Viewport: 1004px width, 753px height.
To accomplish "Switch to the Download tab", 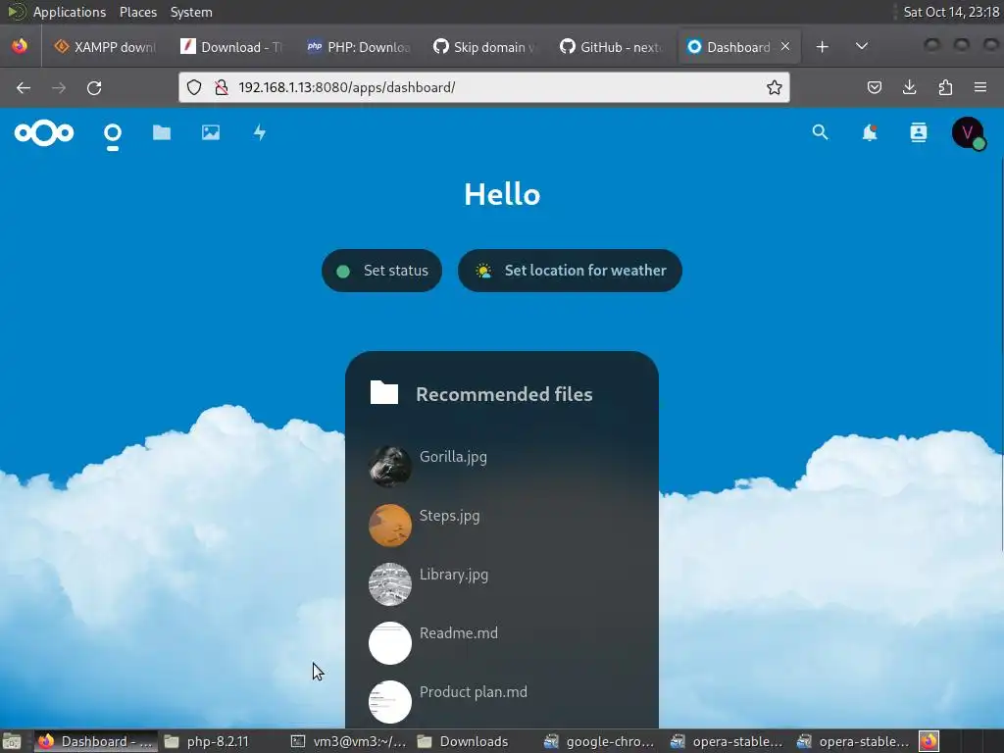I will [x=231, y=47].
